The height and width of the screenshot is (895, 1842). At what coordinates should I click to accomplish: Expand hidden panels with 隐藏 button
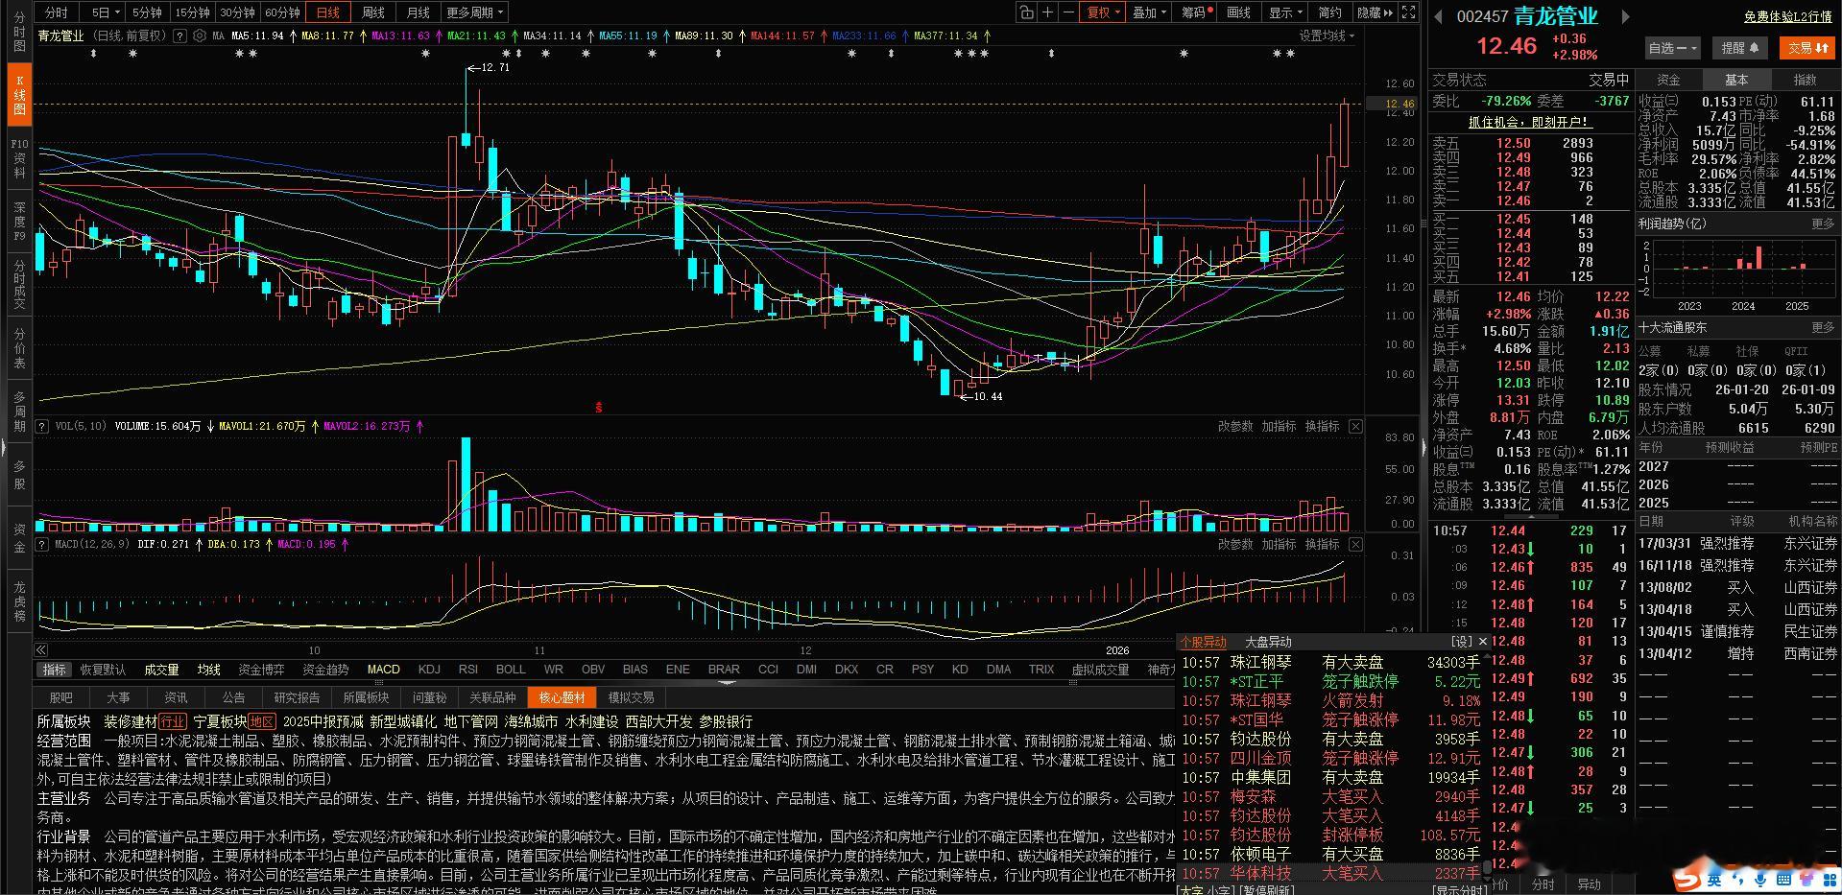coord(1375,12)
